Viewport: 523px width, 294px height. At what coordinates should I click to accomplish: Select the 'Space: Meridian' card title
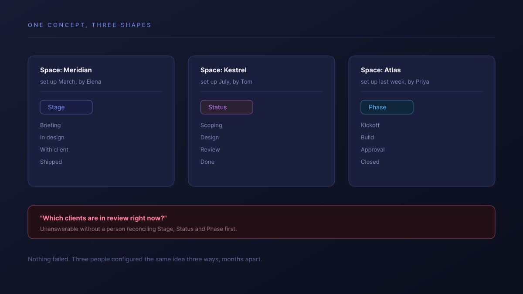[x=66, y=70]
